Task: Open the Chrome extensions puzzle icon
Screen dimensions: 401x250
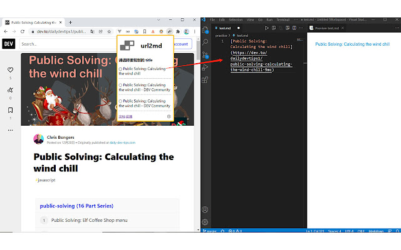Action: pos(178,32)
